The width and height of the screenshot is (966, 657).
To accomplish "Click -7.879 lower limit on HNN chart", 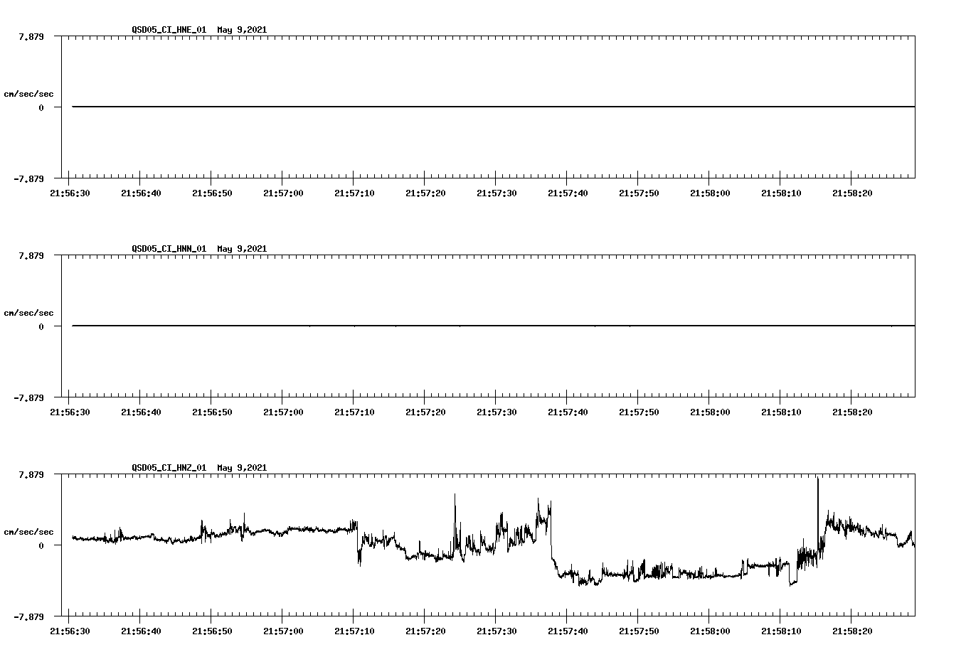I will (29, 397).
